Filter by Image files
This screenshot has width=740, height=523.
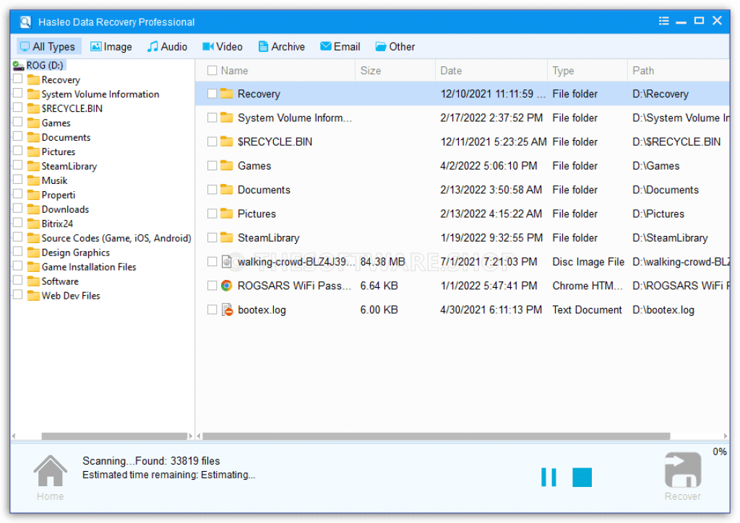coord(111,47)
